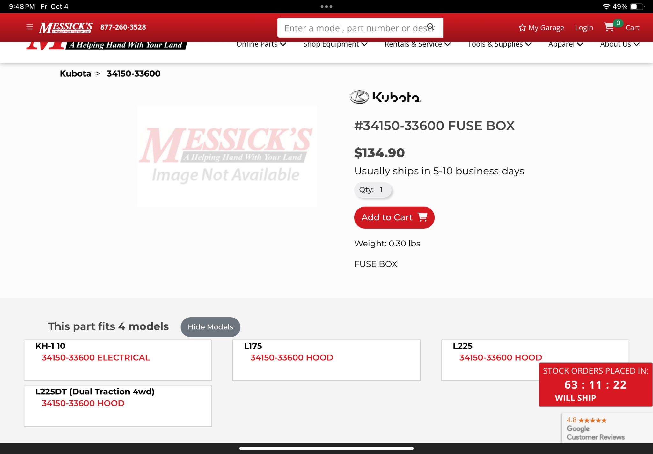
Task: Call phone number 877-260-3528
Action: [123, 27]
